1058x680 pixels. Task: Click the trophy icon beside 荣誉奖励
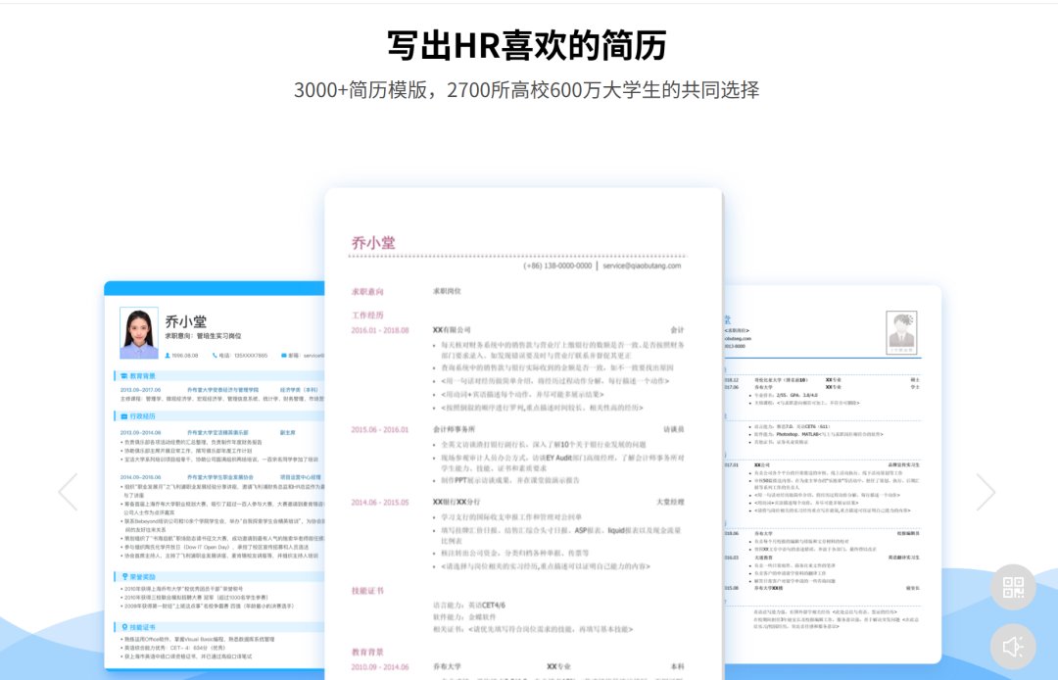(124, 576)
